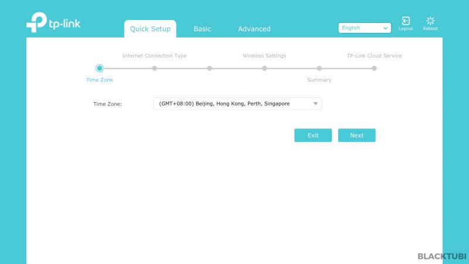Click the Internet Connection Type step label
This screenshot has width=469, height=264.
tap(154, 56)
